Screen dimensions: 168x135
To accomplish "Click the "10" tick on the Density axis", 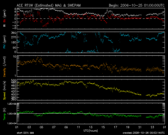I will click(14, 56).
